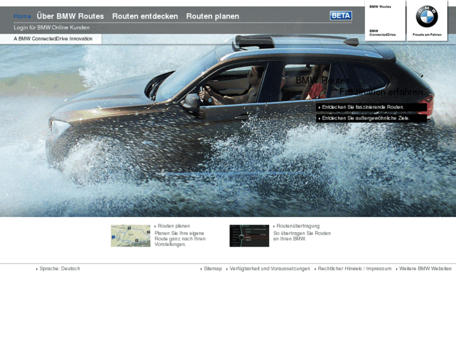Open the BMW Routes ConnectedDrive tile
456x341 pixels.
pos(385,21)
